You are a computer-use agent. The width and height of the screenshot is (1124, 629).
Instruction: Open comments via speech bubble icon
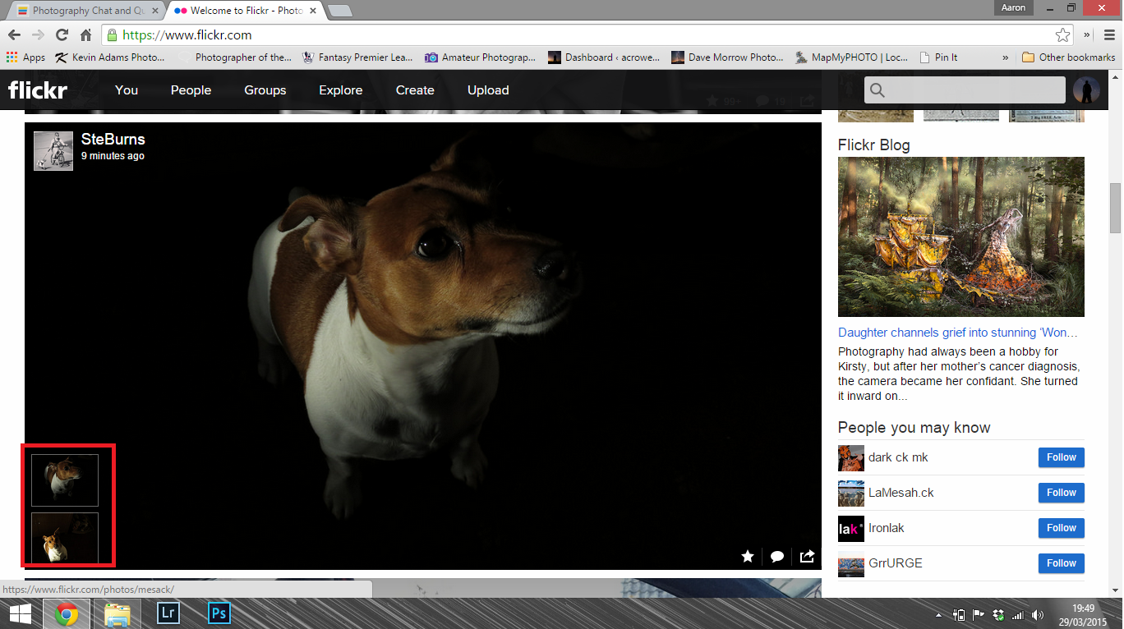tap(777, 557)
